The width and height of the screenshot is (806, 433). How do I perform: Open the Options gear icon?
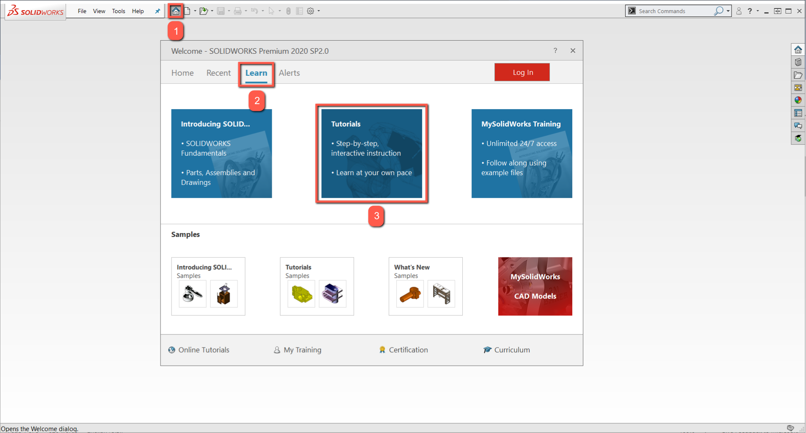tap(310, 11)
